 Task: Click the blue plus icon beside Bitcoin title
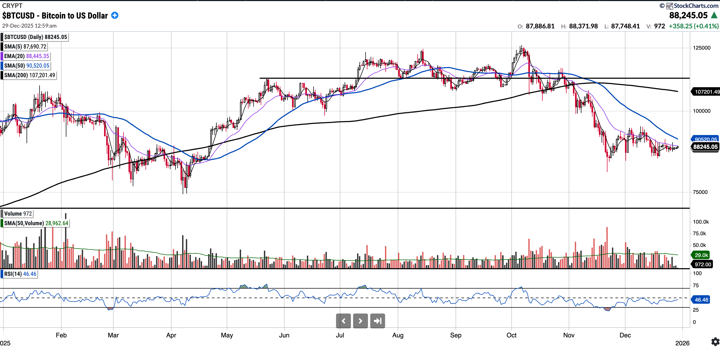[x=115, y=15]
